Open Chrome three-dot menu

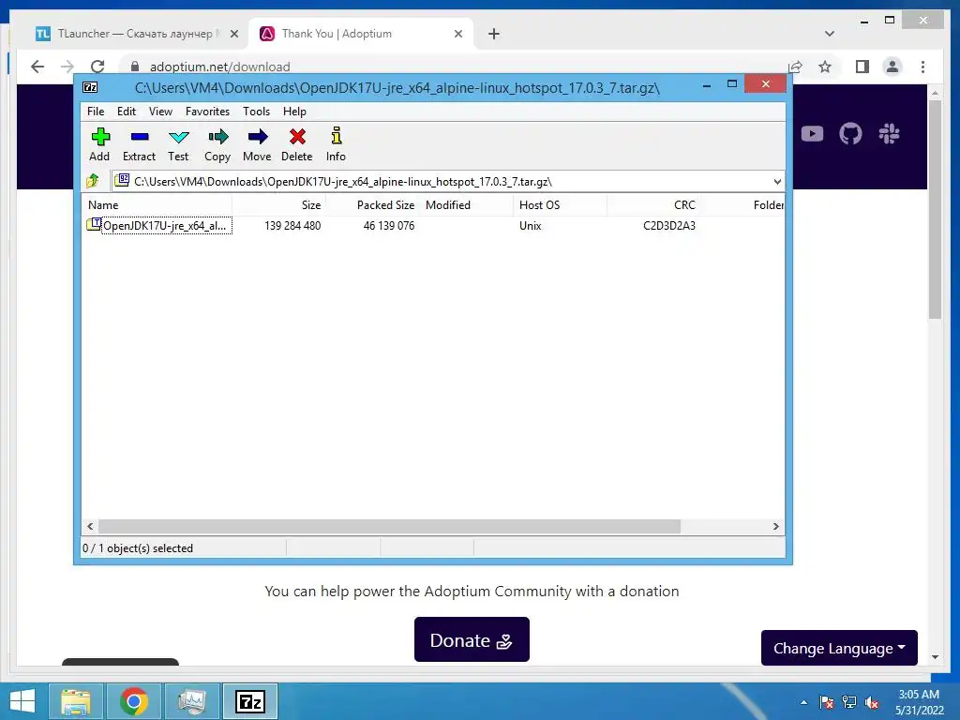tap(922, 67)
